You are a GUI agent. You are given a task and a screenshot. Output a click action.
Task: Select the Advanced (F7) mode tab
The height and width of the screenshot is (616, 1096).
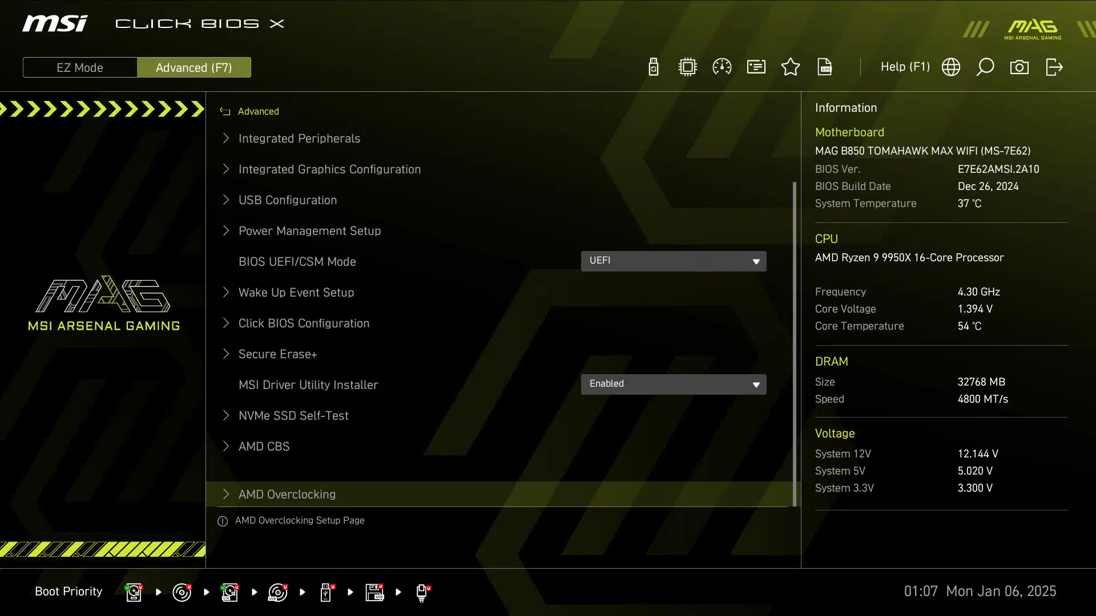point(194,67)
